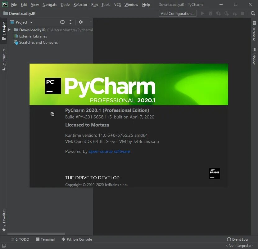This screenshot has height=249, width=258.
Task: Click the Profile run icon
Action: [x=227, y=13]
